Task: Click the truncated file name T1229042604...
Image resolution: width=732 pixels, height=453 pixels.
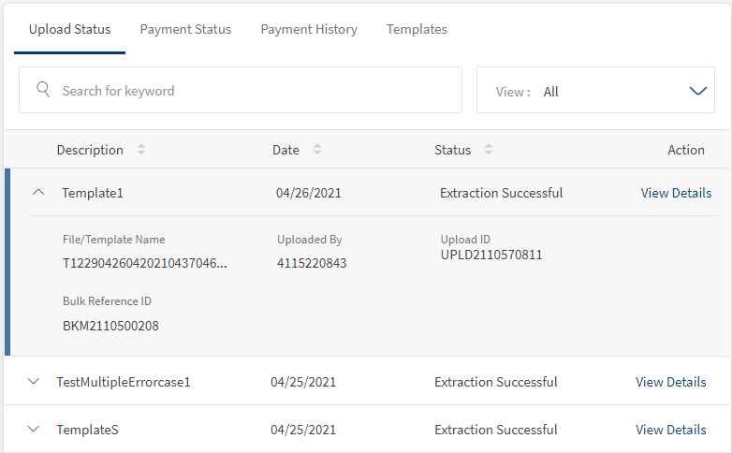Action: coord(145,263)
